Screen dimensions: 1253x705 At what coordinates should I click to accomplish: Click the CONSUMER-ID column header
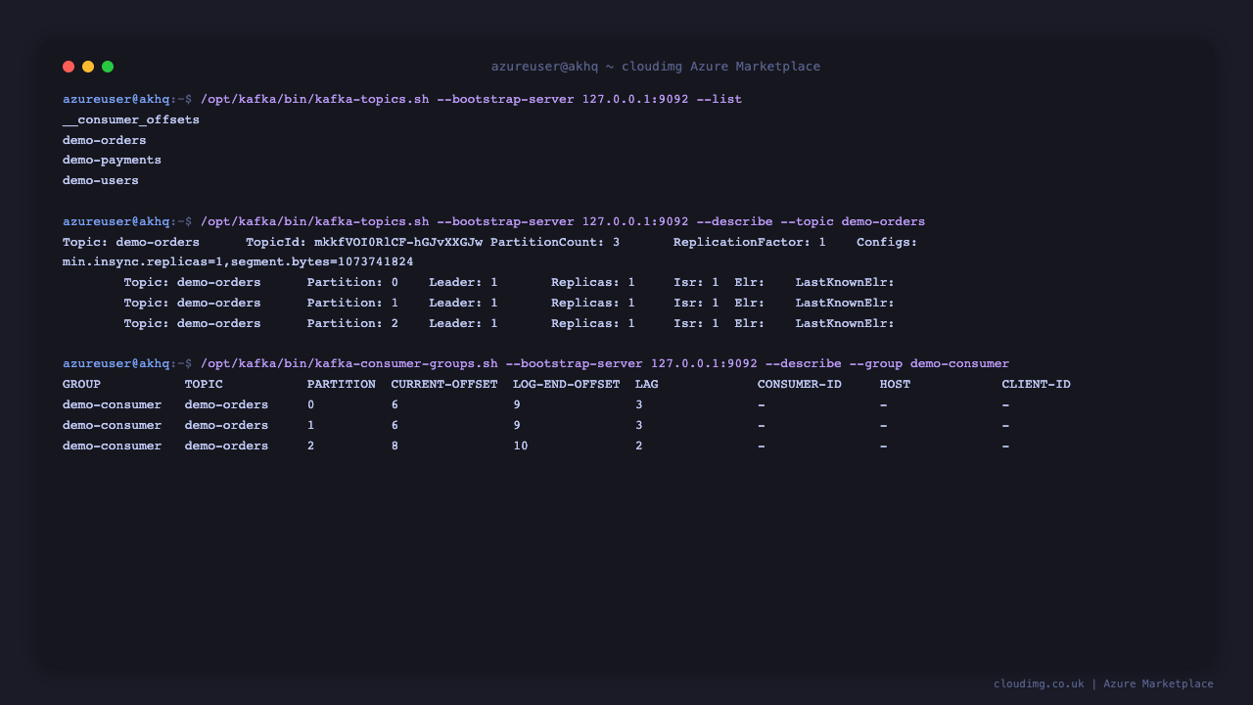point(799,384)
